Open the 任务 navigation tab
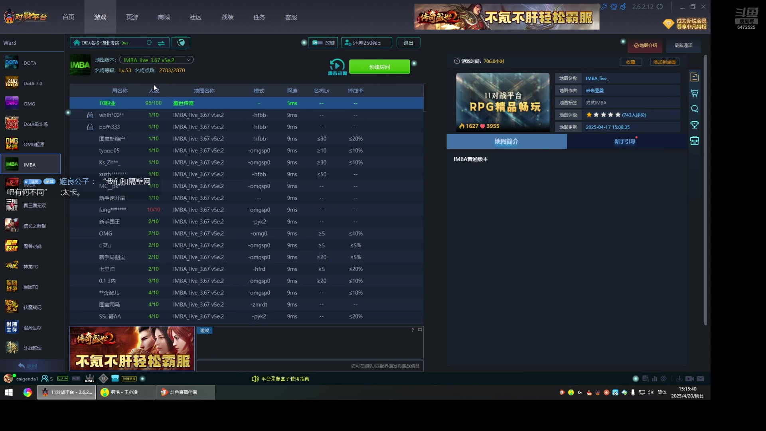Screen dimensions: 766x431 click(259, 17)
